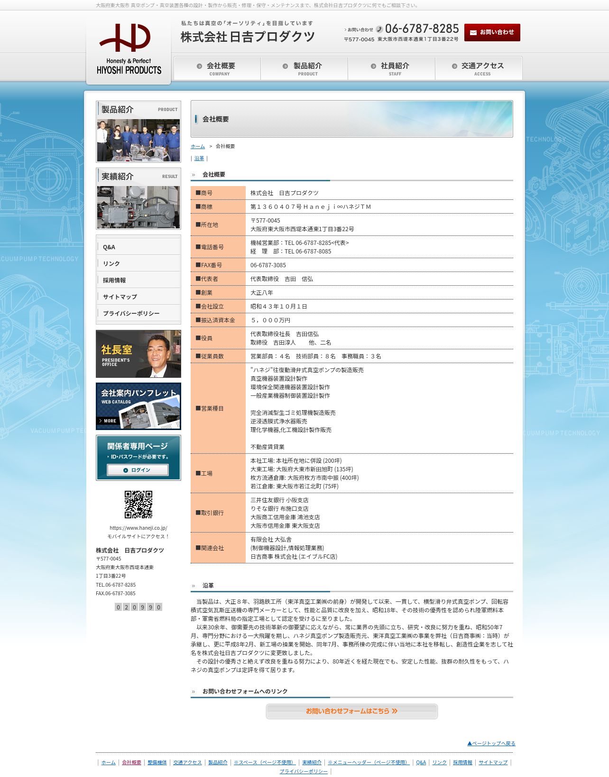Screen dimensions: 609x777
Task: Click the Hiyoshi Products logo
Action: 129,49
